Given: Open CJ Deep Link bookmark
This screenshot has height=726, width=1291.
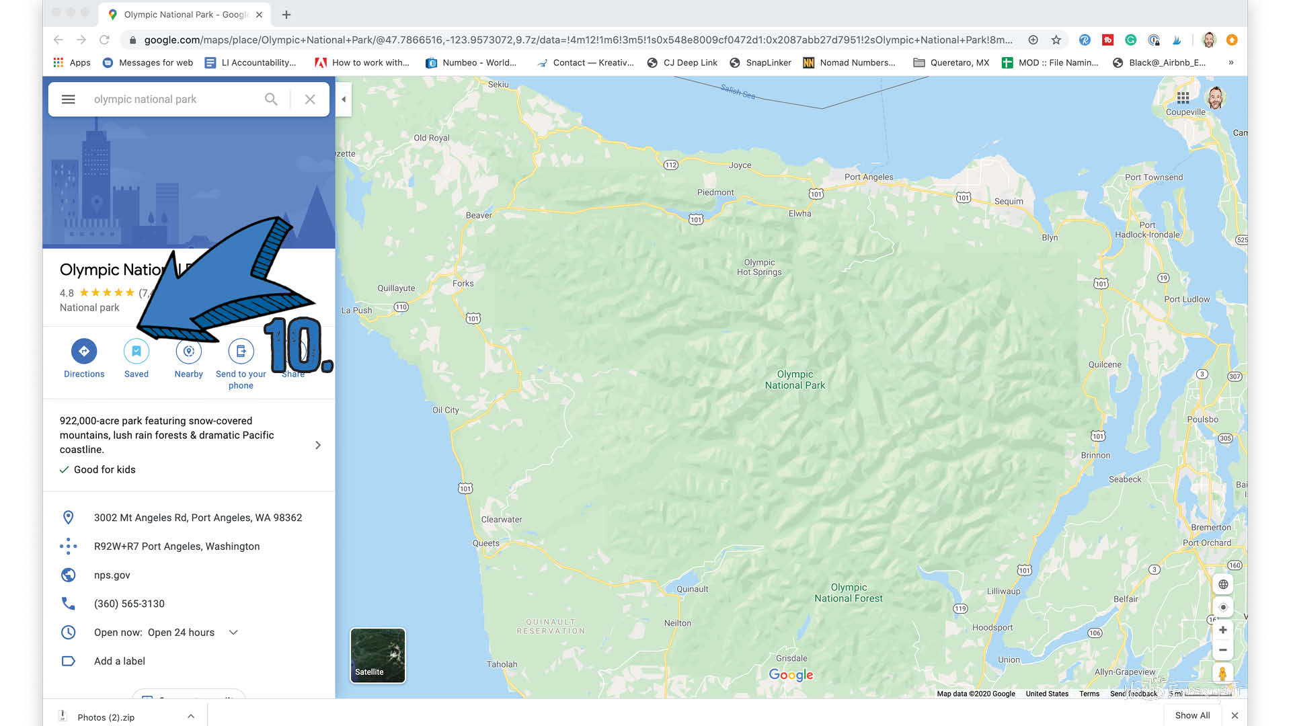Looking at the screenshot, I should click(682, 63).
